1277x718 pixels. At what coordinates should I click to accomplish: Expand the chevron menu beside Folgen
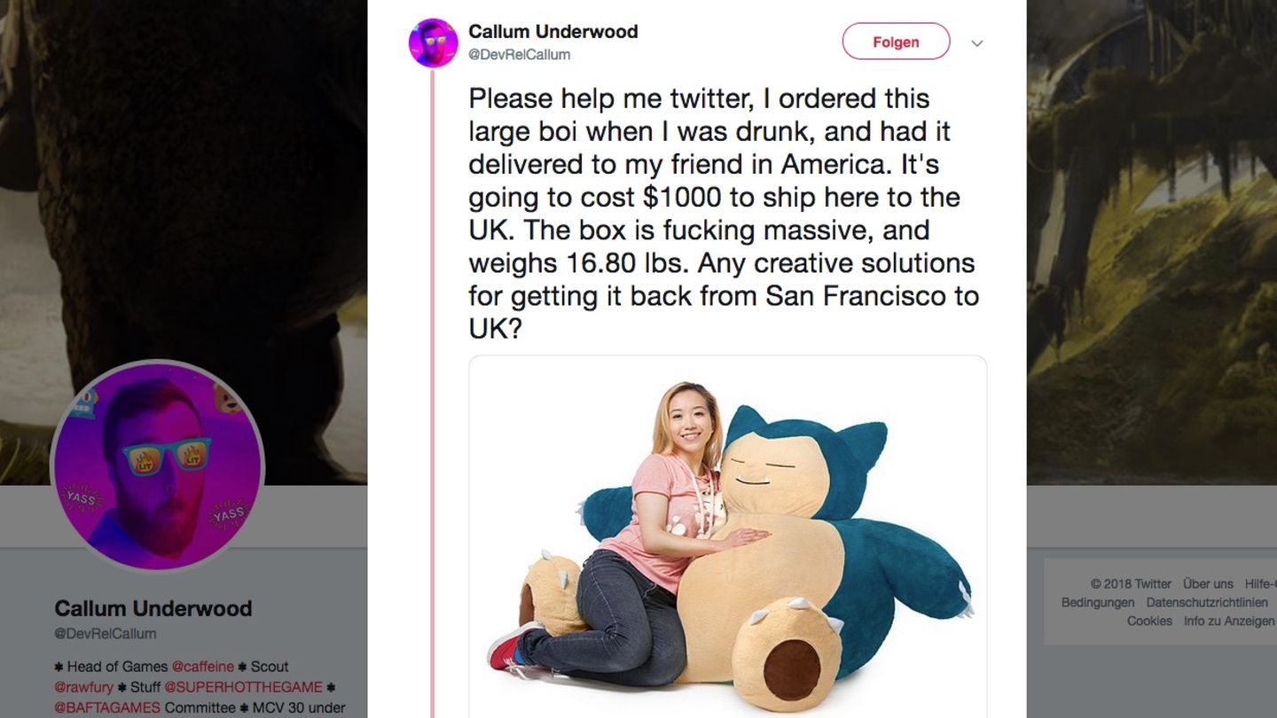click(x=976, y=43)
